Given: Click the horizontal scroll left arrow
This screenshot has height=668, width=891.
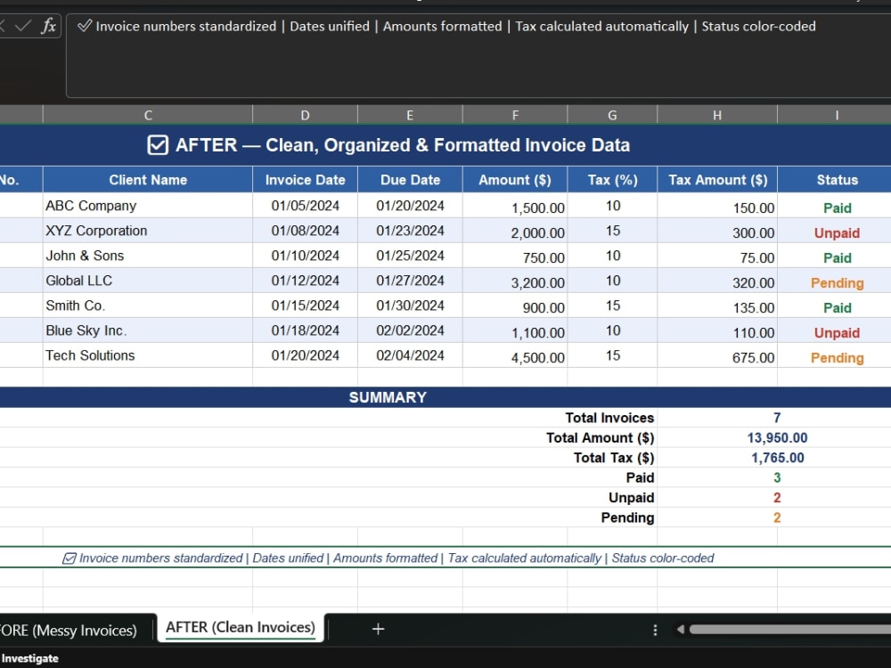Looking at the screenshot, I should pyautogui.click(x=680, y=630).
